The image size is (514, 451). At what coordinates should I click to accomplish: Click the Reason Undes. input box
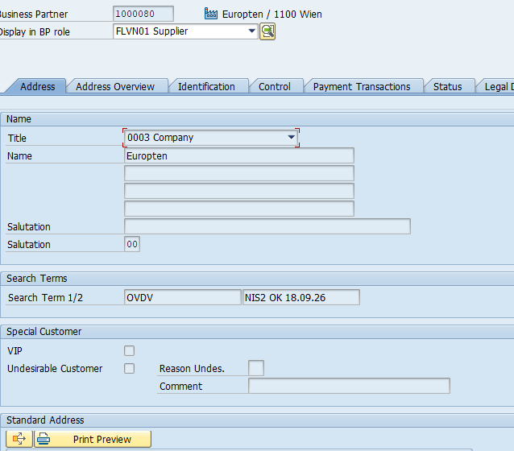point(256,368)
